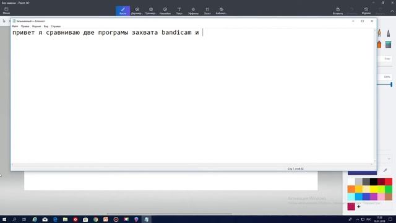Viewport: 396px width, 223px height.
Task: Add a custom color with plus button
Action: click(x=359, y=206)
